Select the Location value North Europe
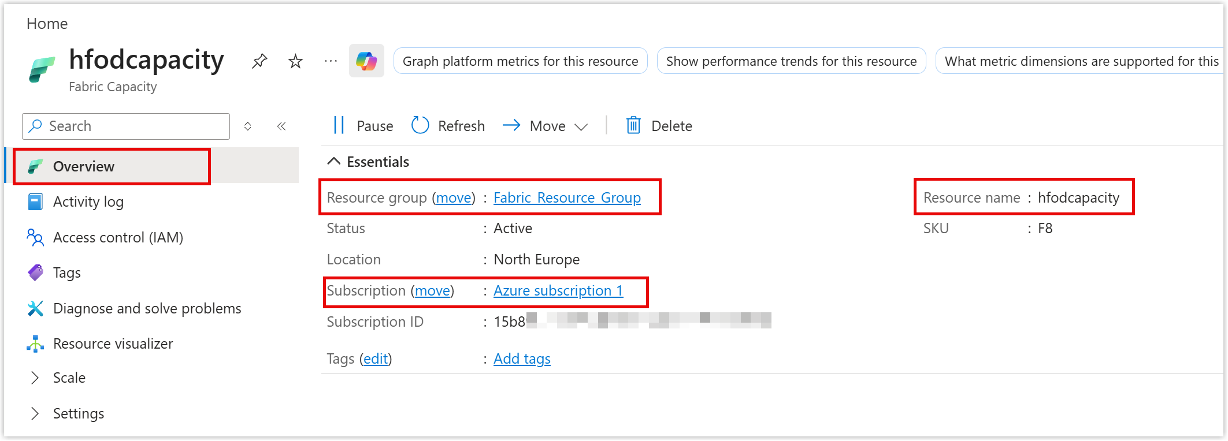The height and width of the screenshot is (441, 1228). click(x=536, y=259)
